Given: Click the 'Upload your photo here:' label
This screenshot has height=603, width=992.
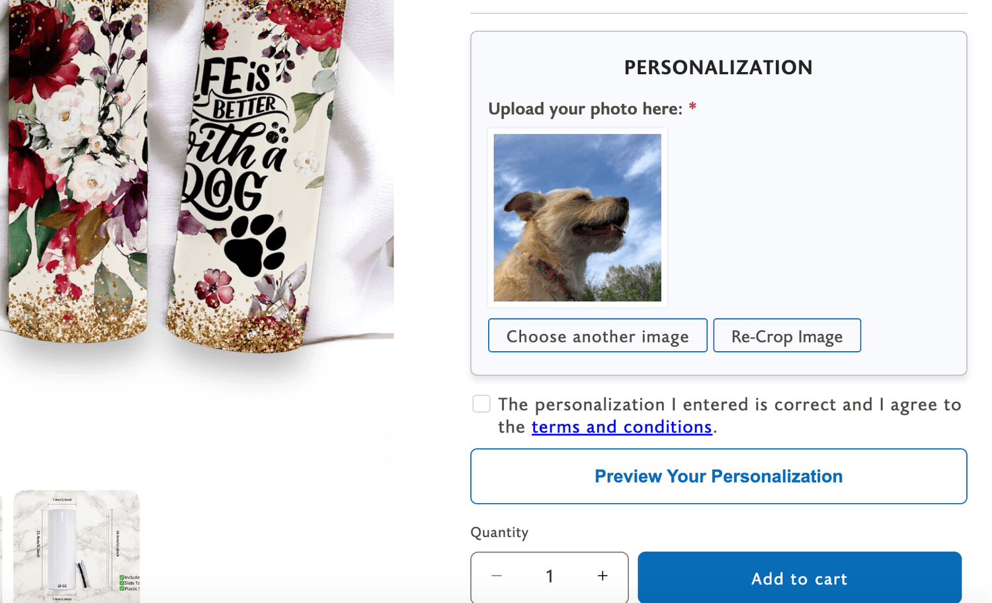Looking at the screenshot, I should click(x=585, y=109).
